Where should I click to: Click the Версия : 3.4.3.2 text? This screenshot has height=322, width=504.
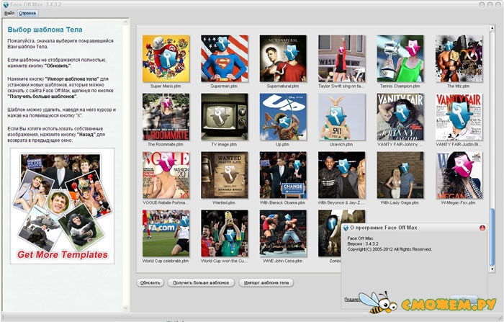tap(363, 243)
